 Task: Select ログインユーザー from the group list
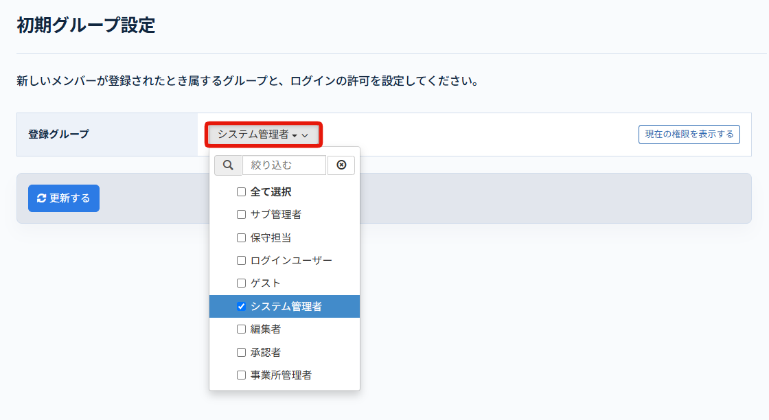click(291, 261)
